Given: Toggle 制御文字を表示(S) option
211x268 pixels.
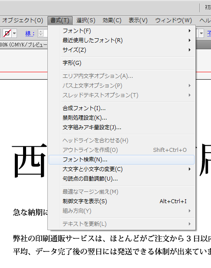Looking at the screenshot, I should [122, 201].
